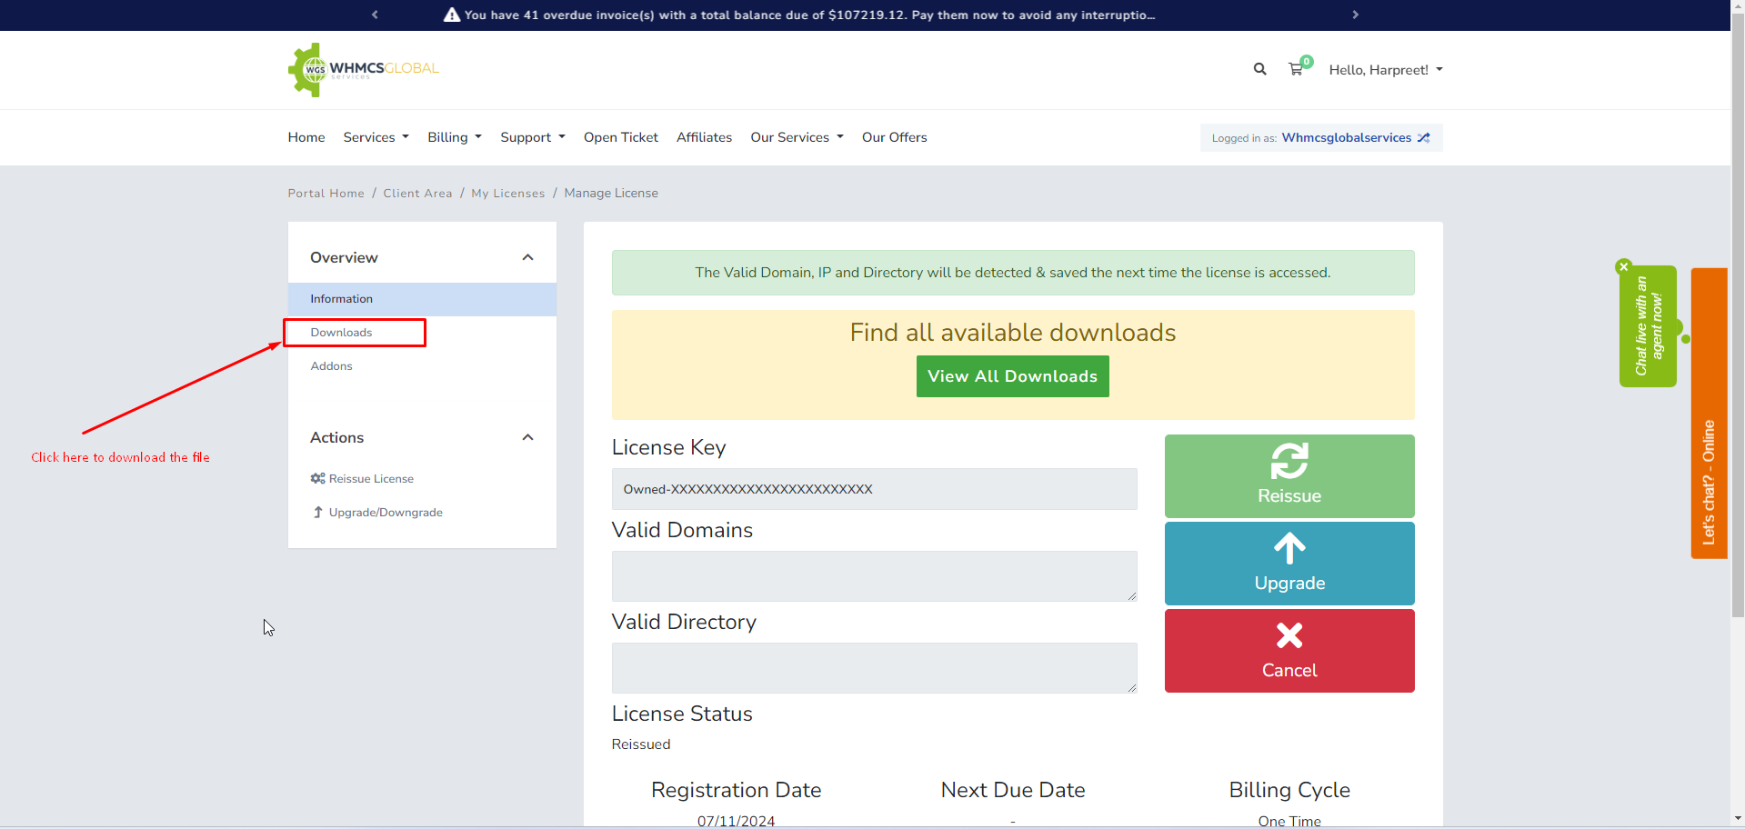
Task: Select Downloads in the Overview sidebar
Action: [x=342, y=333]
